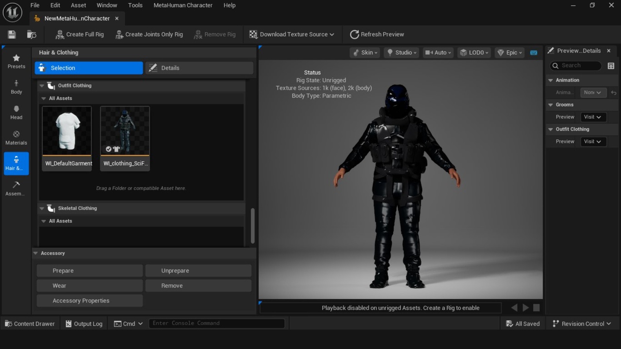Collapse the Outfit Clothing details section
Image resolution: width=621 pixels, height=349 pixels.
(551, 129)
